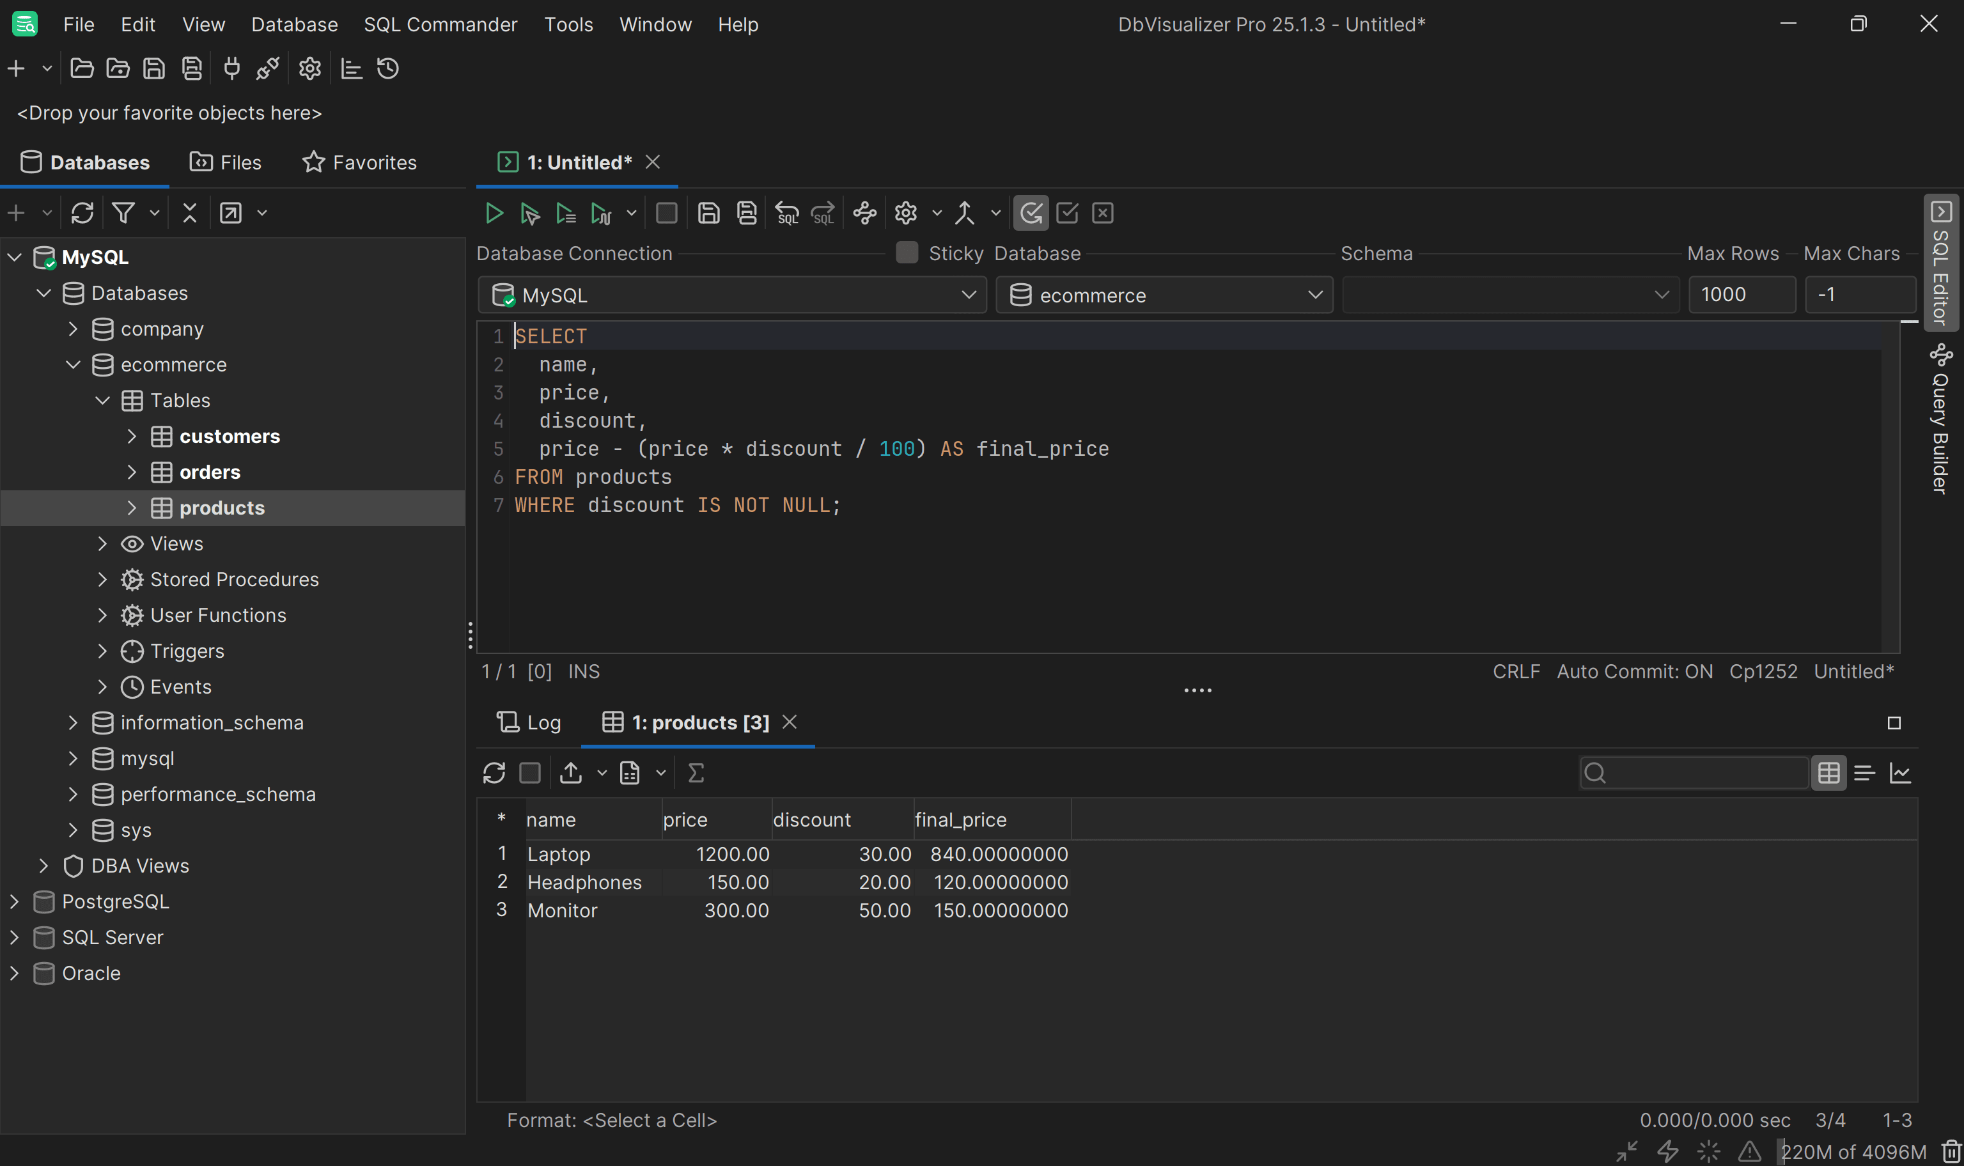The height and width of the screenshot is (1166, 1964).
Task: Open the ecommerce Database dropdown
Action: click(x=1164, y=295)
